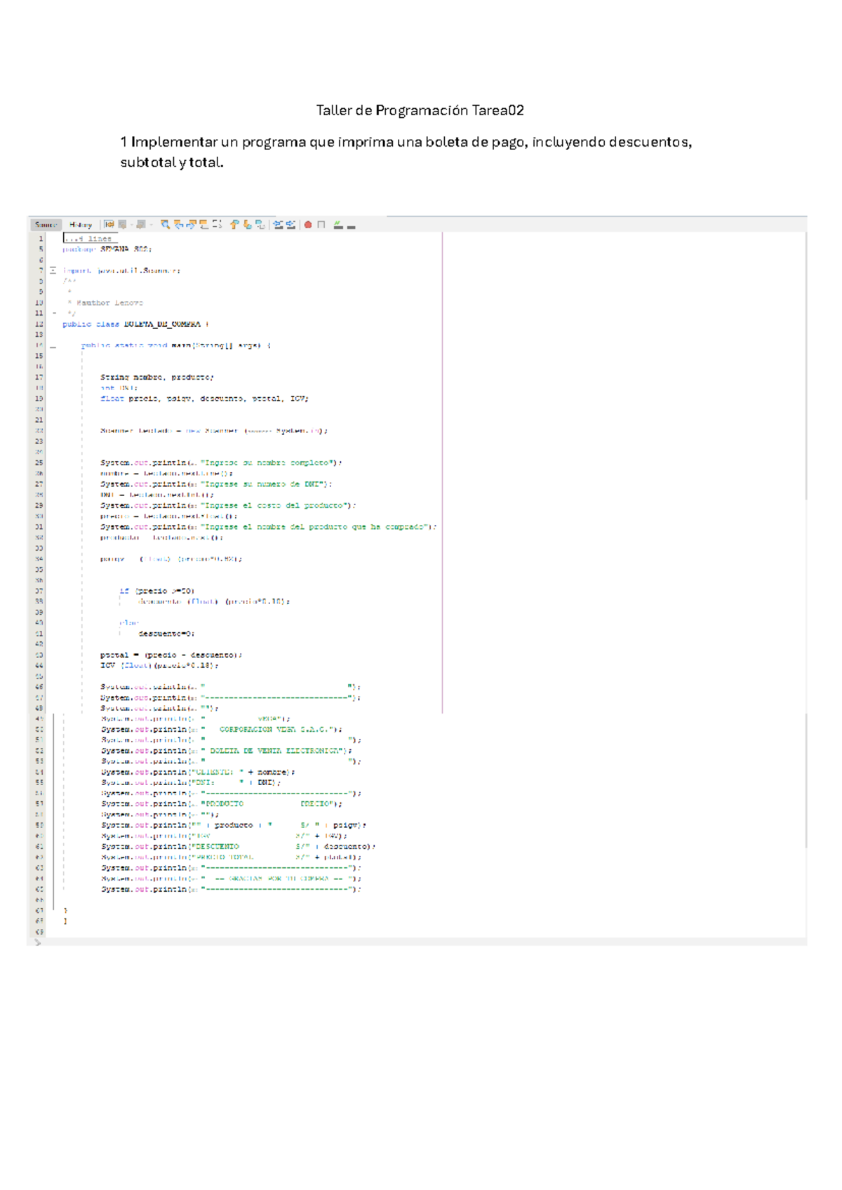
Task: Expand the collapsed '...4 lines' fold
Action: (x=89, y=239)
